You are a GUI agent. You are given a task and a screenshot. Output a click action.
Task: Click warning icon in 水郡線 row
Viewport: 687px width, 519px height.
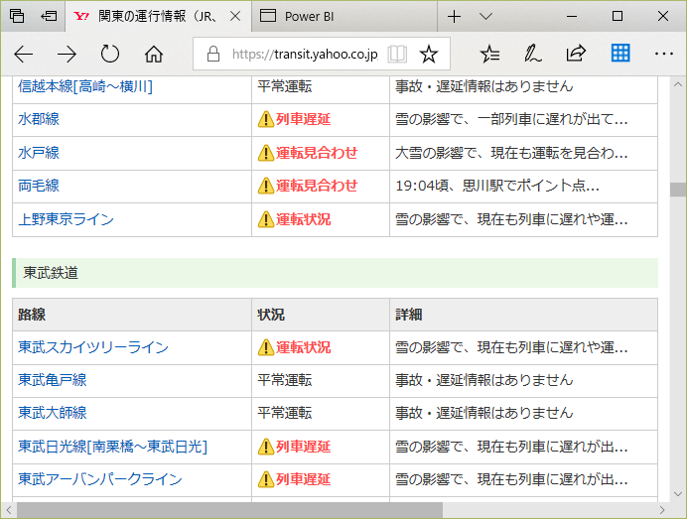266,119
